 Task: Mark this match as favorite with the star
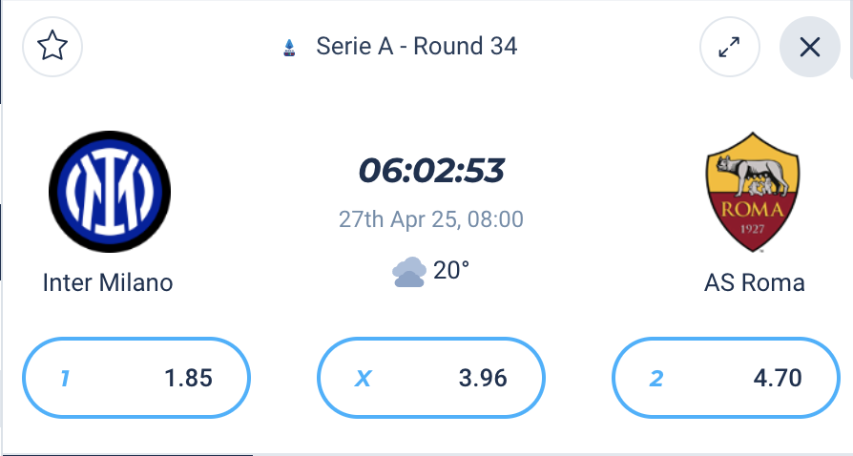coord(52,46)
